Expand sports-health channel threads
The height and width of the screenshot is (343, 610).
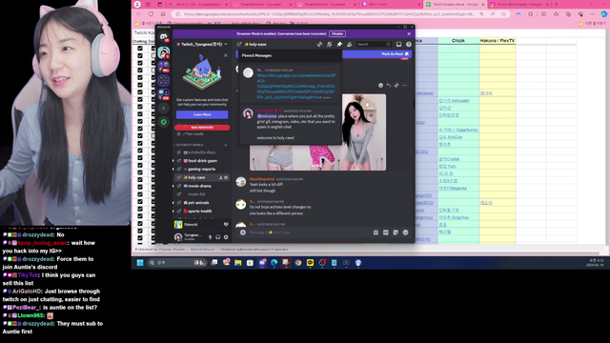[173, 212]
